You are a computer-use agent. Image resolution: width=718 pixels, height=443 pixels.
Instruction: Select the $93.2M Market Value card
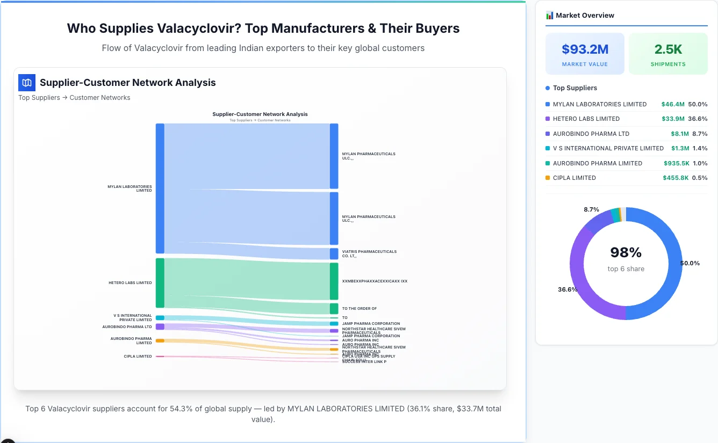click(x=585, y=53)
